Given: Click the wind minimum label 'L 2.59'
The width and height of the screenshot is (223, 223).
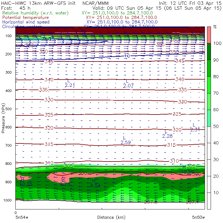Looking at the screenshot, I should pos(126,140).
